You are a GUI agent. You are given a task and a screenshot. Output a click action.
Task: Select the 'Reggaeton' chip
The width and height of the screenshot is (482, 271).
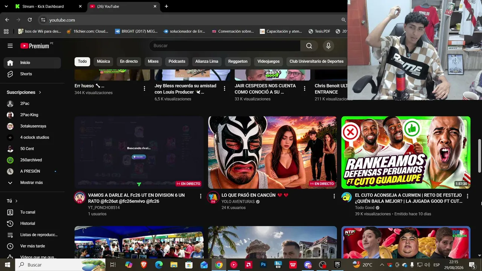238,61
